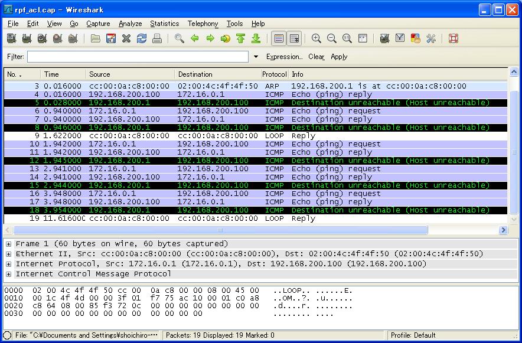The height and width of the screenshot is (343, 522).
Task: Edit display filters icon
Action: click(x=400, y=38)
